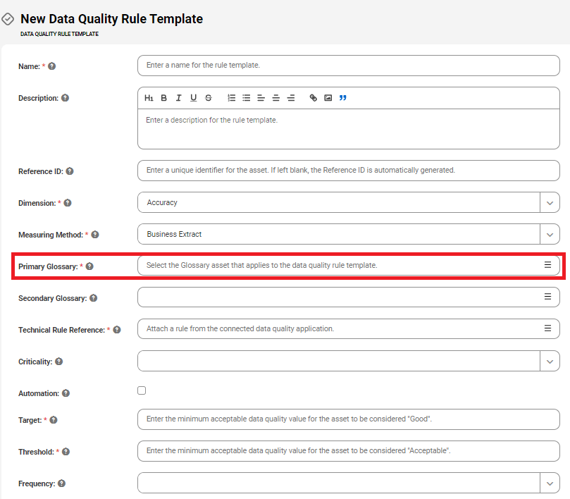The height and width of the screenshot is (499, 570).
Task: Toggle italic formatting in Description
Action: tap(178, 98)
